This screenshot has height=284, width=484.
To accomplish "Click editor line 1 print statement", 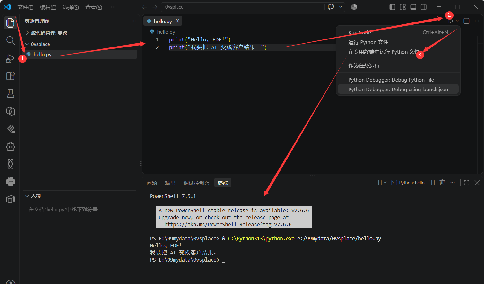I will coord(200,39).
